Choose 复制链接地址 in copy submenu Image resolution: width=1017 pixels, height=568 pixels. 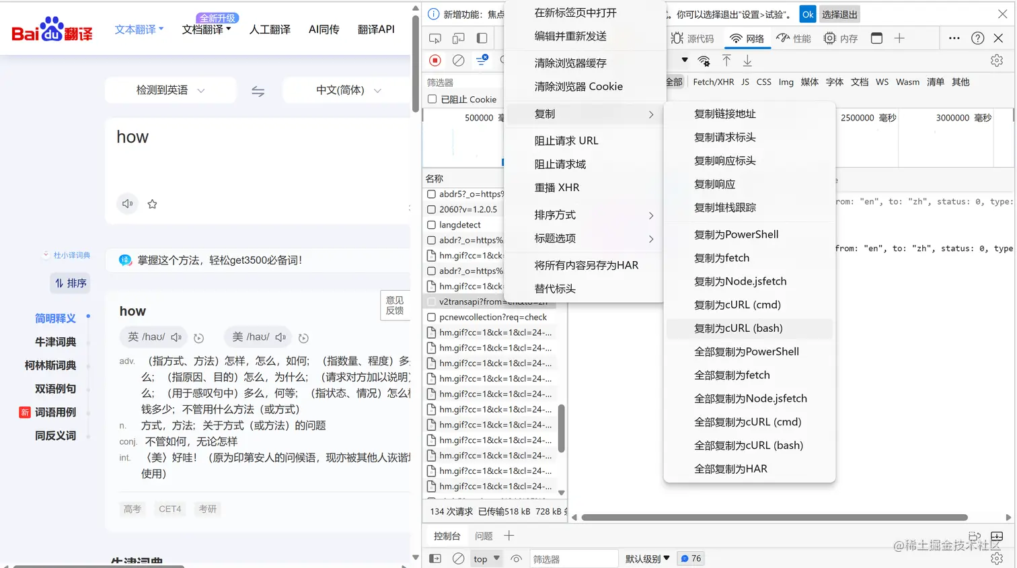(x=749, y=114)
